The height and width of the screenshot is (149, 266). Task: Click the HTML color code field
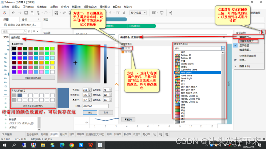coord(95,106)
